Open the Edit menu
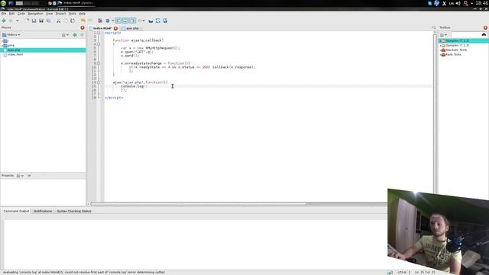 [12, 14]
